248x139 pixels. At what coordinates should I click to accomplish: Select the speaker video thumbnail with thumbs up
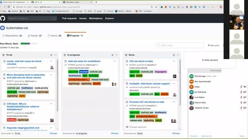pos(237,22)
